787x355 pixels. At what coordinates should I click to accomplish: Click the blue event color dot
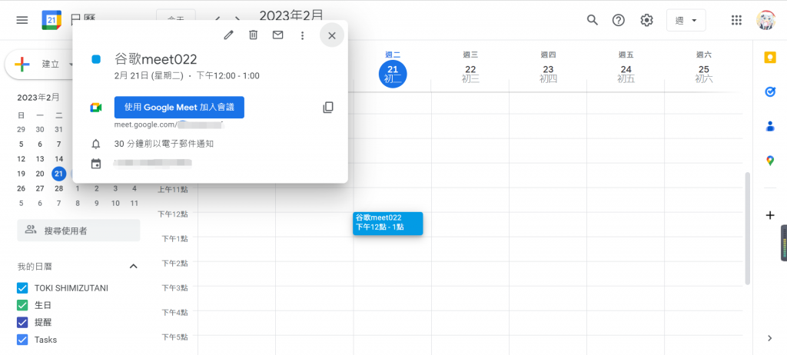[96, 59]
